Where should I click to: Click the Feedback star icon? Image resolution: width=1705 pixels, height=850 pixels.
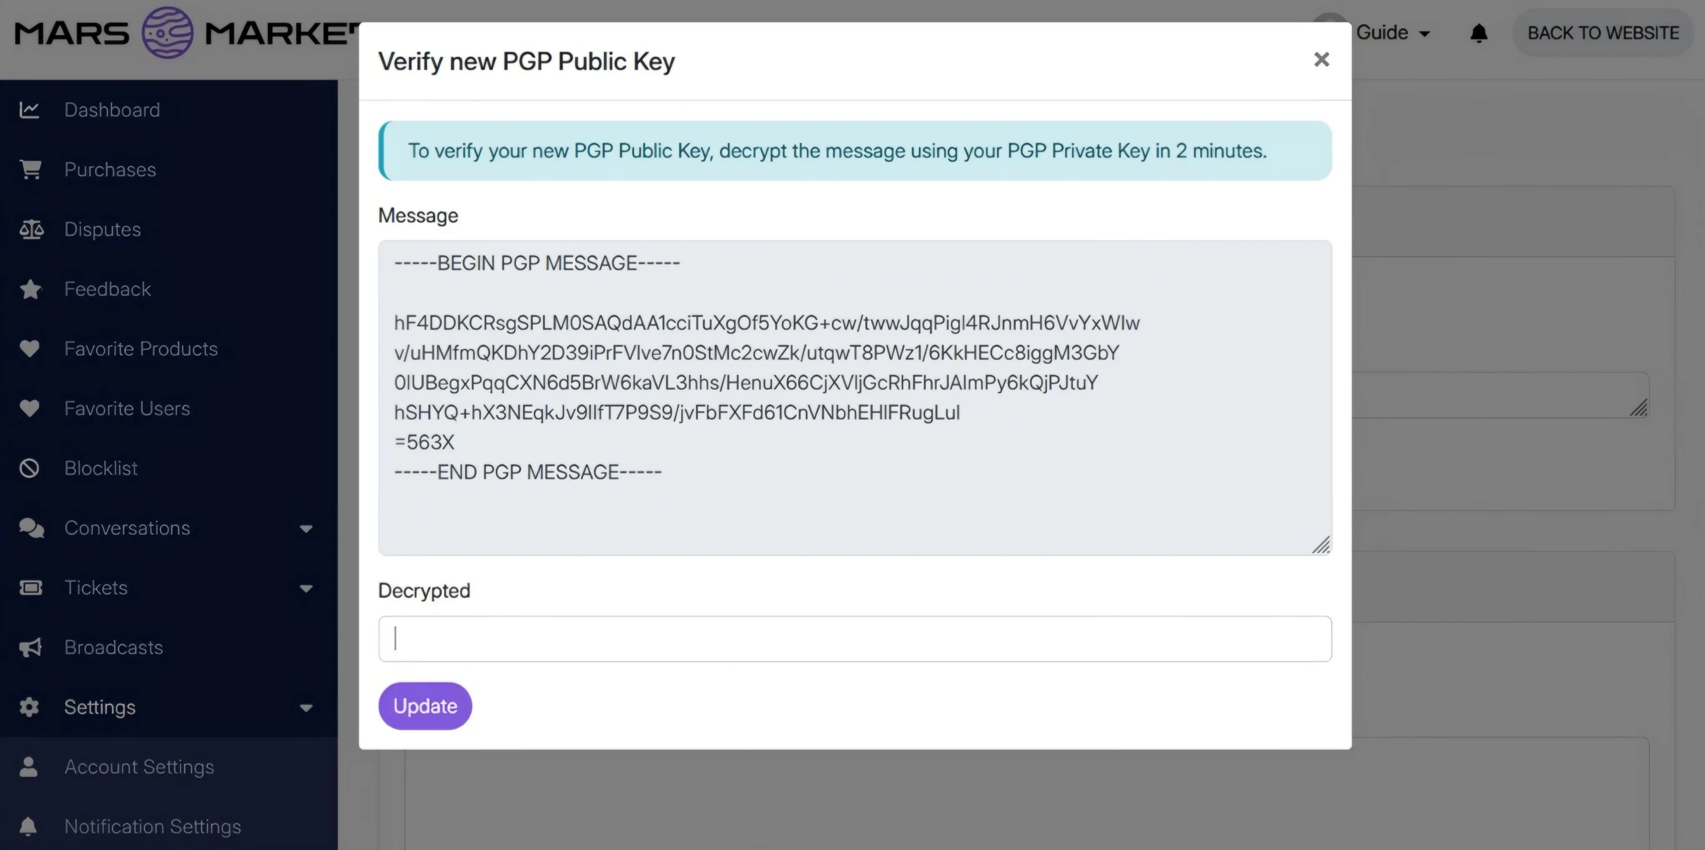tap(30, 289)
